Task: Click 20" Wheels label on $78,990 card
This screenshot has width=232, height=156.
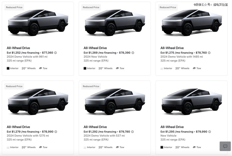Action: [x=29, y=147]
